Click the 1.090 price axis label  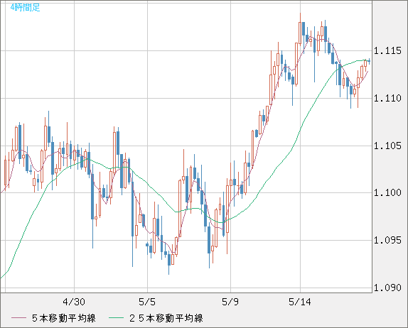coord(387,288)
